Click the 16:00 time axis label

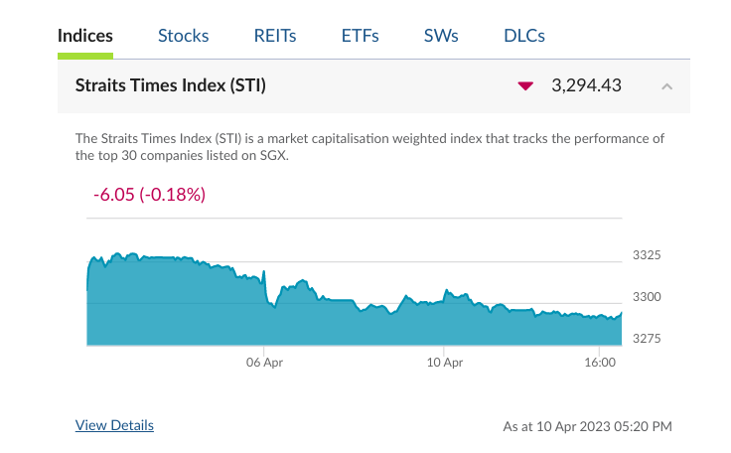point(601,363)
